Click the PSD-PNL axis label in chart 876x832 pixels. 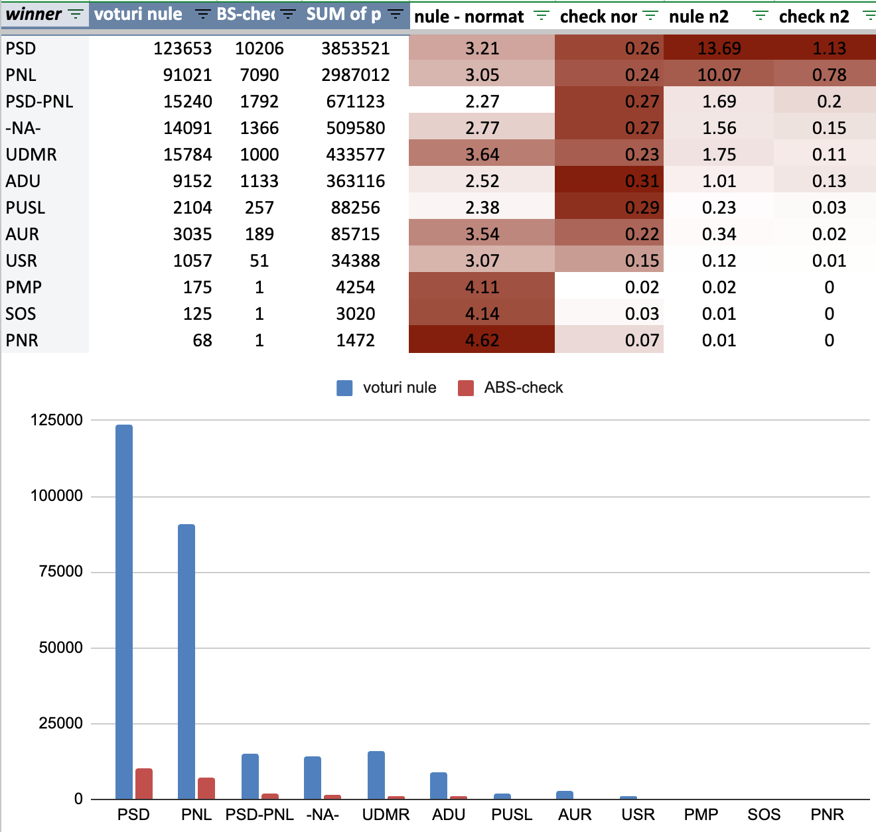pyautogui.click(x=259, y=815)
